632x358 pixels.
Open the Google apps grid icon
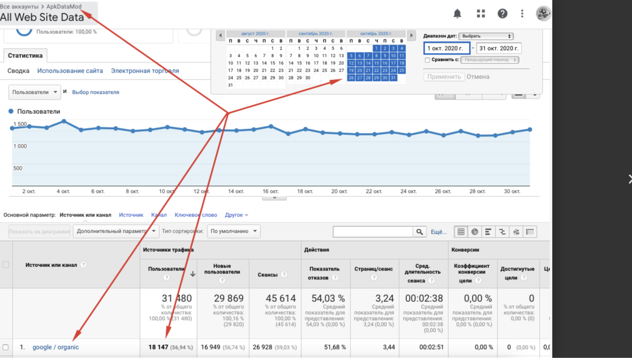coord(481,13)
